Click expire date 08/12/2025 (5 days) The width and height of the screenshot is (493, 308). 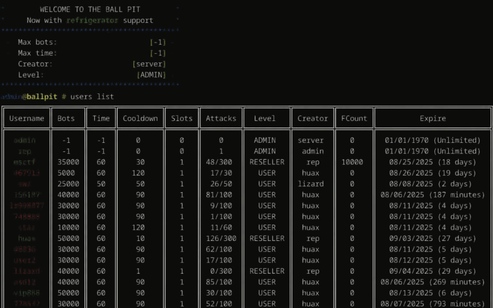pyautogui.click(x=431, y=261)
